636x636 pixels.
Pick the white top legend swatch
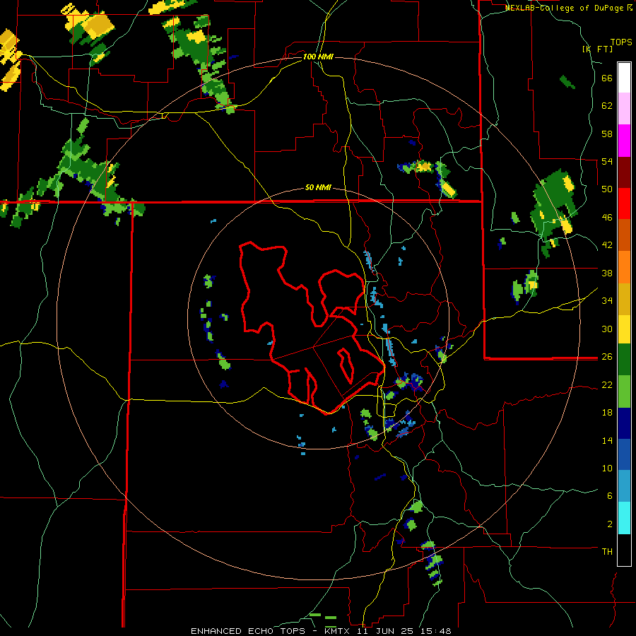tap(624, 78)
